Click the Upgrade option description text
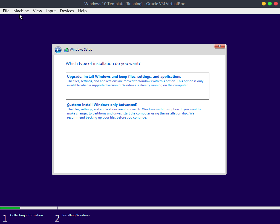The width and height of the screenshot is (280, 224). click(135, 83)
